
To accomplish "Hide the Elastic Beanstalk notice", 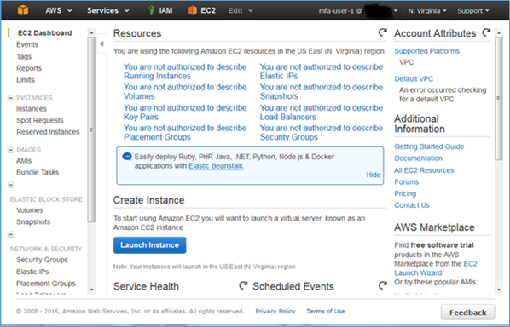I will [374, 175].
